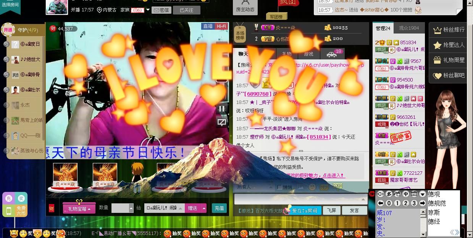
Task: Click the 发言 send message button
Action: [x=354, y=211]
